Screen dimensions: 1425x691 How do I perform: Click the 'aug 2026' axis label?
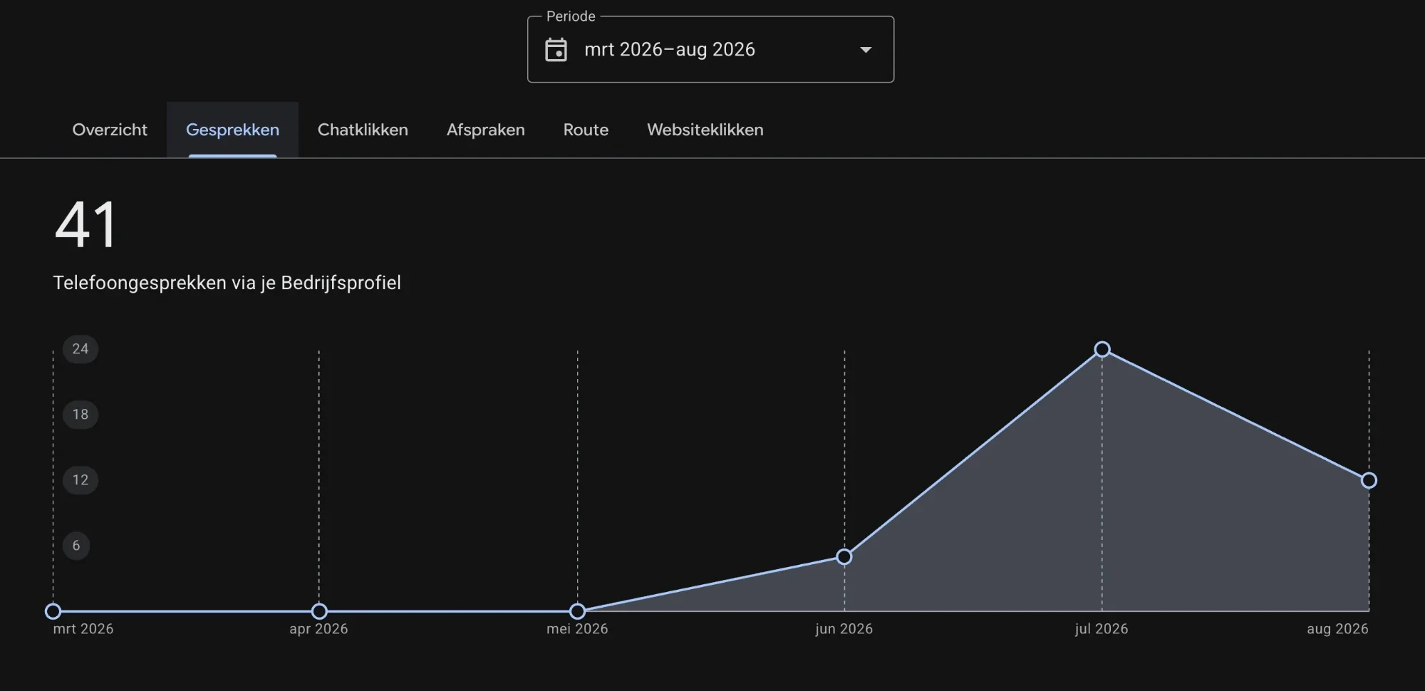pos(1337,629)
